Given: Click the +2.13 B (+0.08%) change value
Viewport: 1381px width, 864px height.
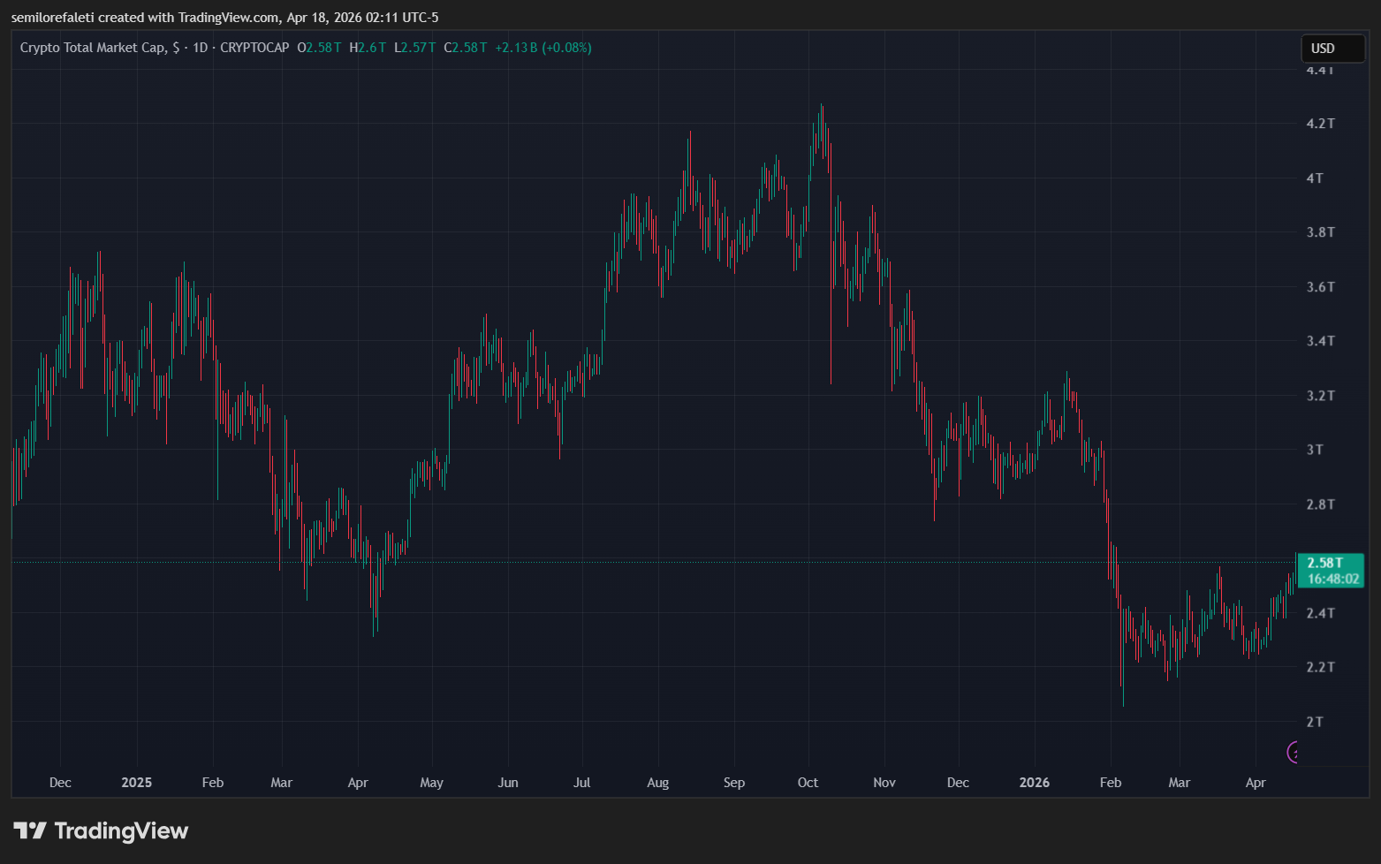Looking at the screenshot, I should (543, 48).
